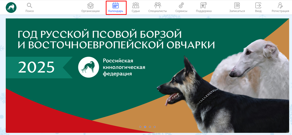Switch to the first banner slide dot

(x=140, y=127)
